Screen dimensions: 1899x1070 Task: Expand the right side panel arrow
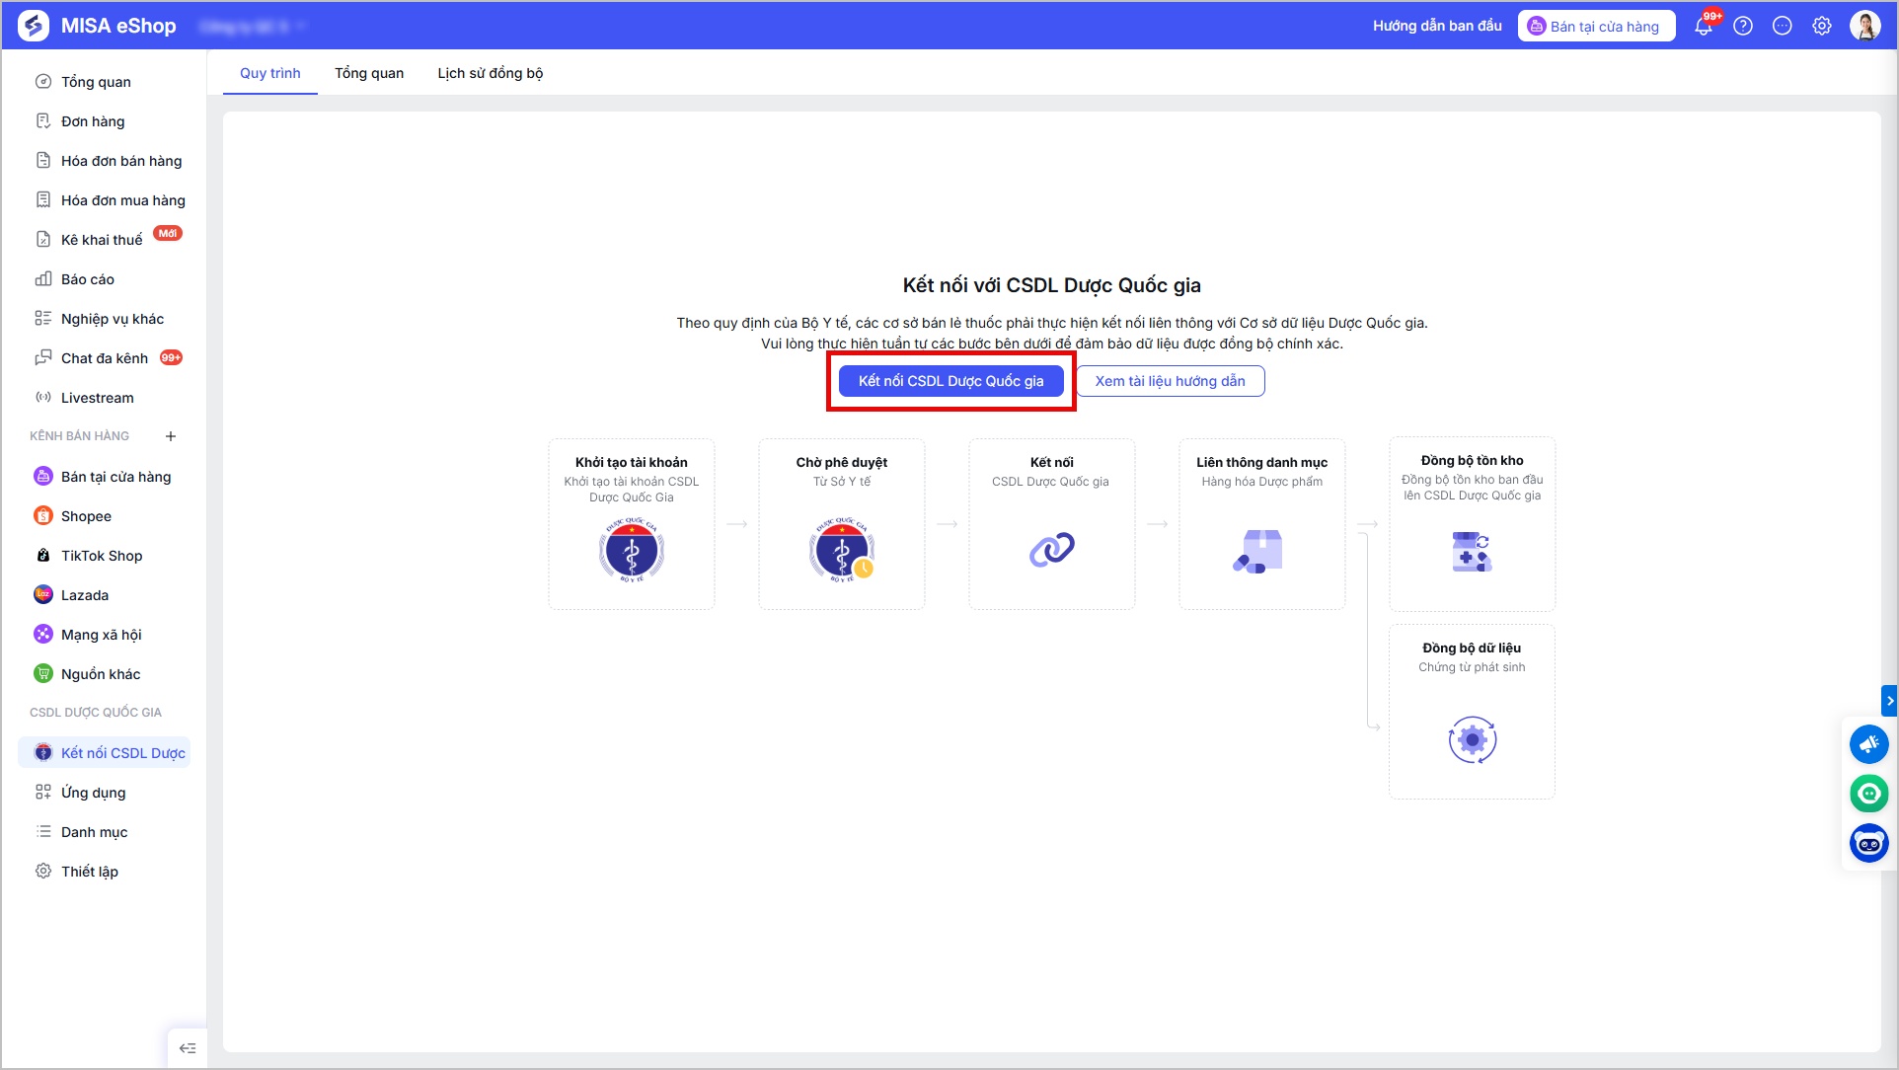coord(1889,701)
